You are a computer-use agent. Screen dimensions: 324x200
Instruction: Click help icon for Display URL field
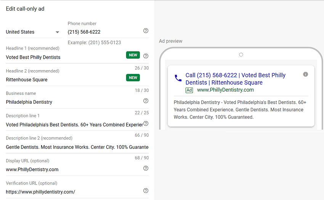coord(146,168)
